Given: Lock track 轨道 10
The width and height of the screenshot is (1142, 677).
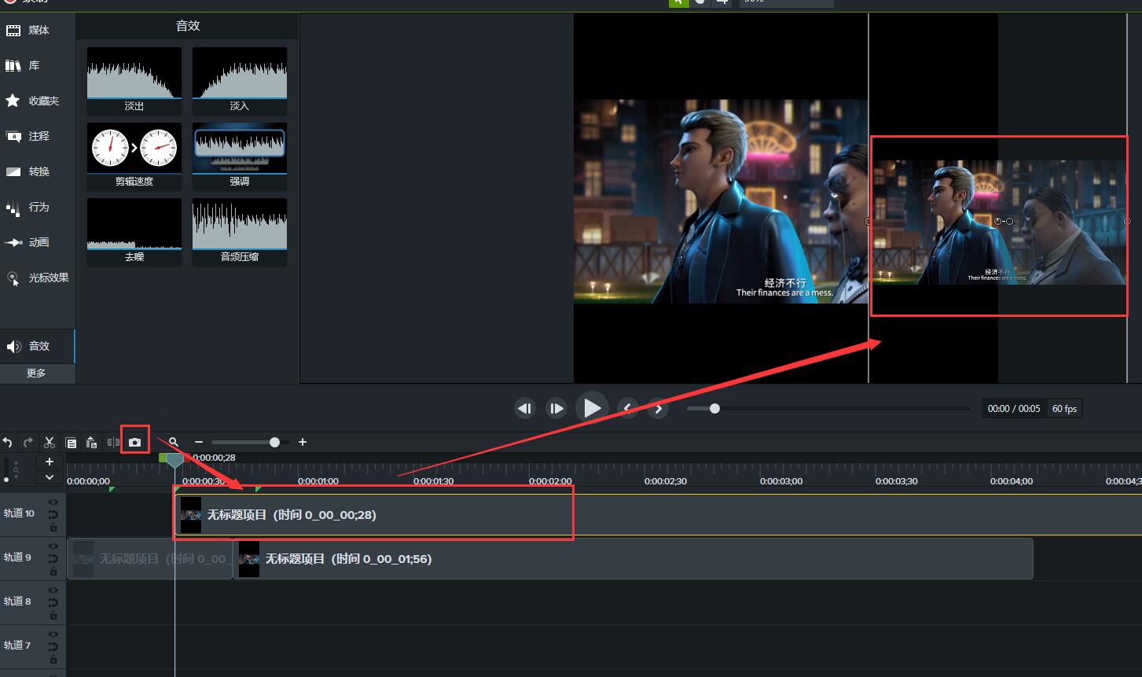Looking at the screenshot, I should click(x=53, y=528).
